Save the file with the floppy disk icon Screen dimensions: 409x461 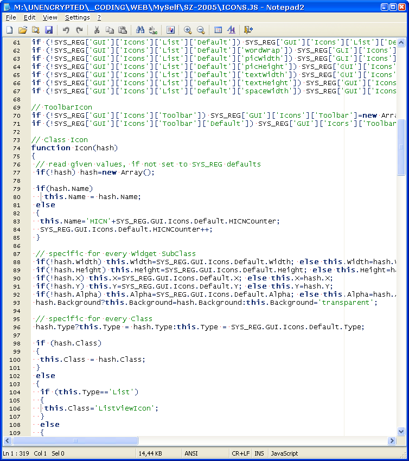[48, 30]
